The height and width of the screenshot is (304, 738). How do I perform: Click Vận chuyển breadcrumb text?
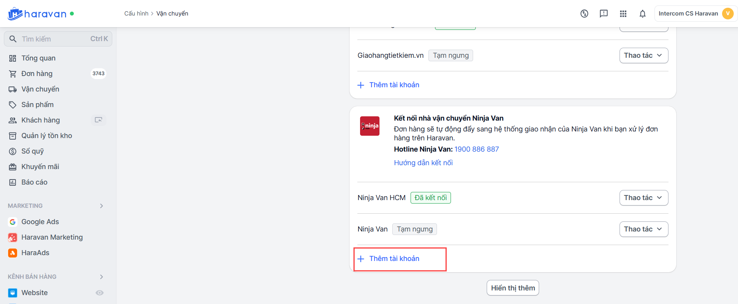[172, 14]
